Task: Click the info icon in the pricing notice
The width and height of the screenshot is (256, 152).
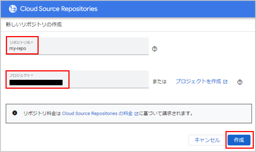Action: click(15, 113)
